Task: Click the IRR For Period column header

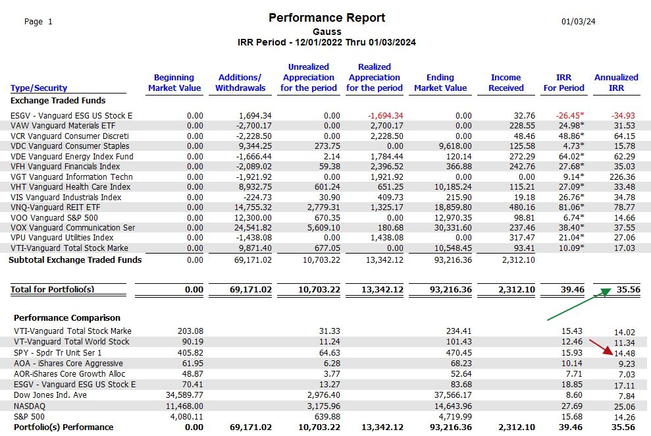Action: click(x=564, y=82)
